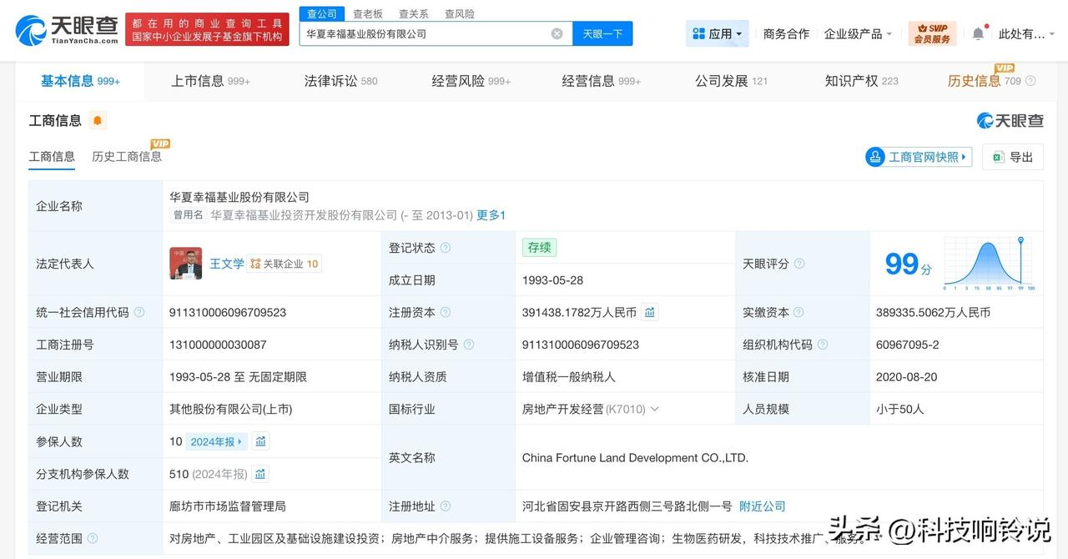Open the SVIP 会员服务 badge
Image resolution: width=1068 pixels, height=559 pixels.
click(932, 34)
